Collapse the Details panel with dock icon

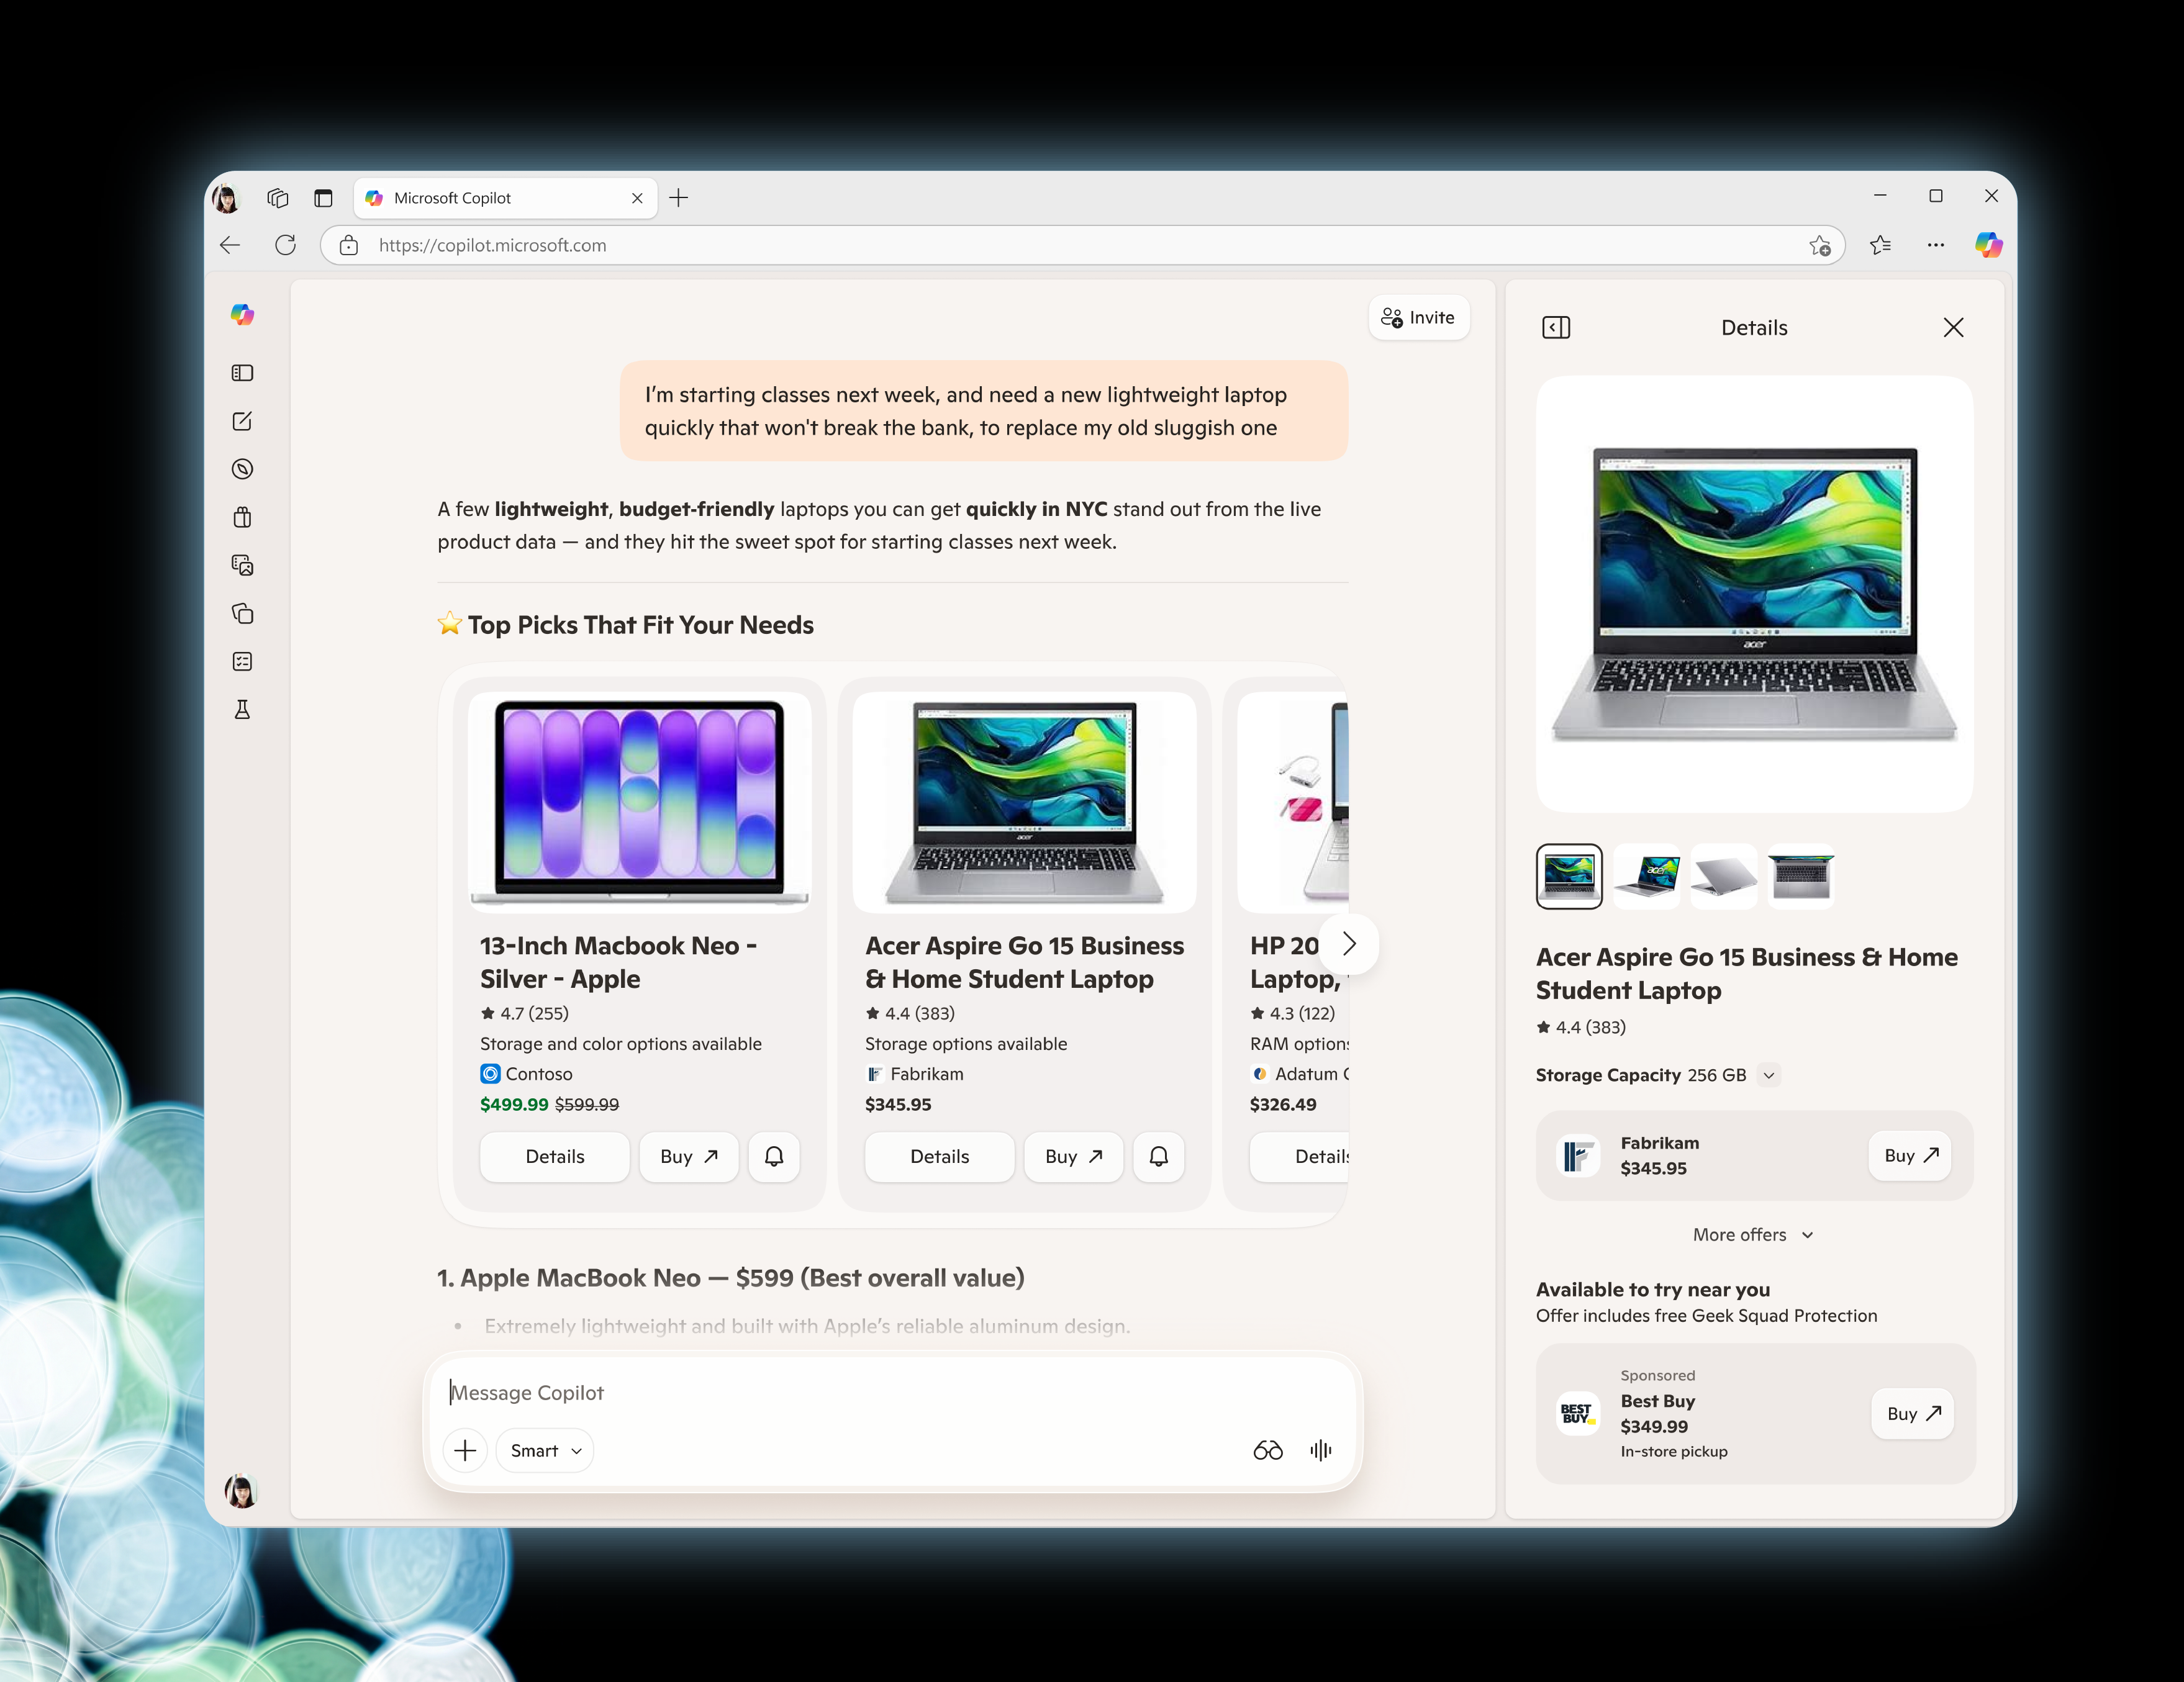click(1556, 327)
